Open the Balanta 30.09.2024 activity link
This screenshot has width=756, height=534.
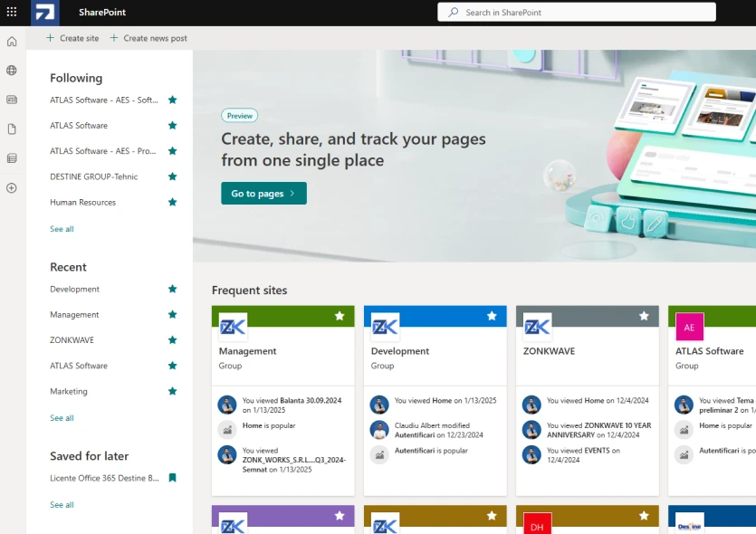click(311, 400)
